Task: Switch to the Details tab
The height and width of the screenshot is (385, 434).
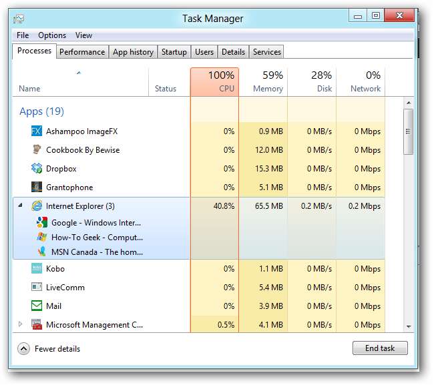Action: point(233,52)
